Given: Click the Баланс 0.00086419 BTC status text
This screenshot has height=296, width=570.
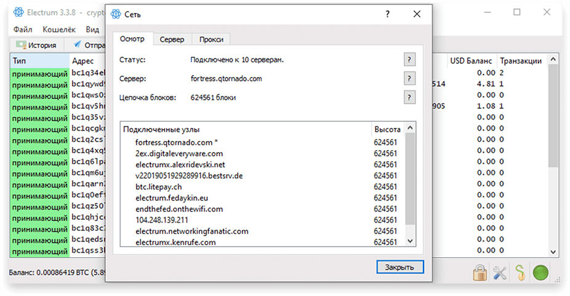Looking at the screenshot, I should point(57,272).
